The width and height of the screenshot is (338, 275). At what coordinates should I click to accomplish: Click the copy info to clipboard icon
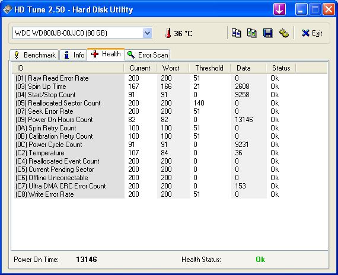(x=236, y=33)
